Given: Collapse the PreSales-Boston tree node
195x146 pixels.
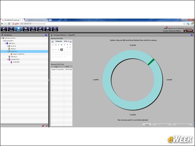Looking at the screenshot, I should click(x=1, y=38).
